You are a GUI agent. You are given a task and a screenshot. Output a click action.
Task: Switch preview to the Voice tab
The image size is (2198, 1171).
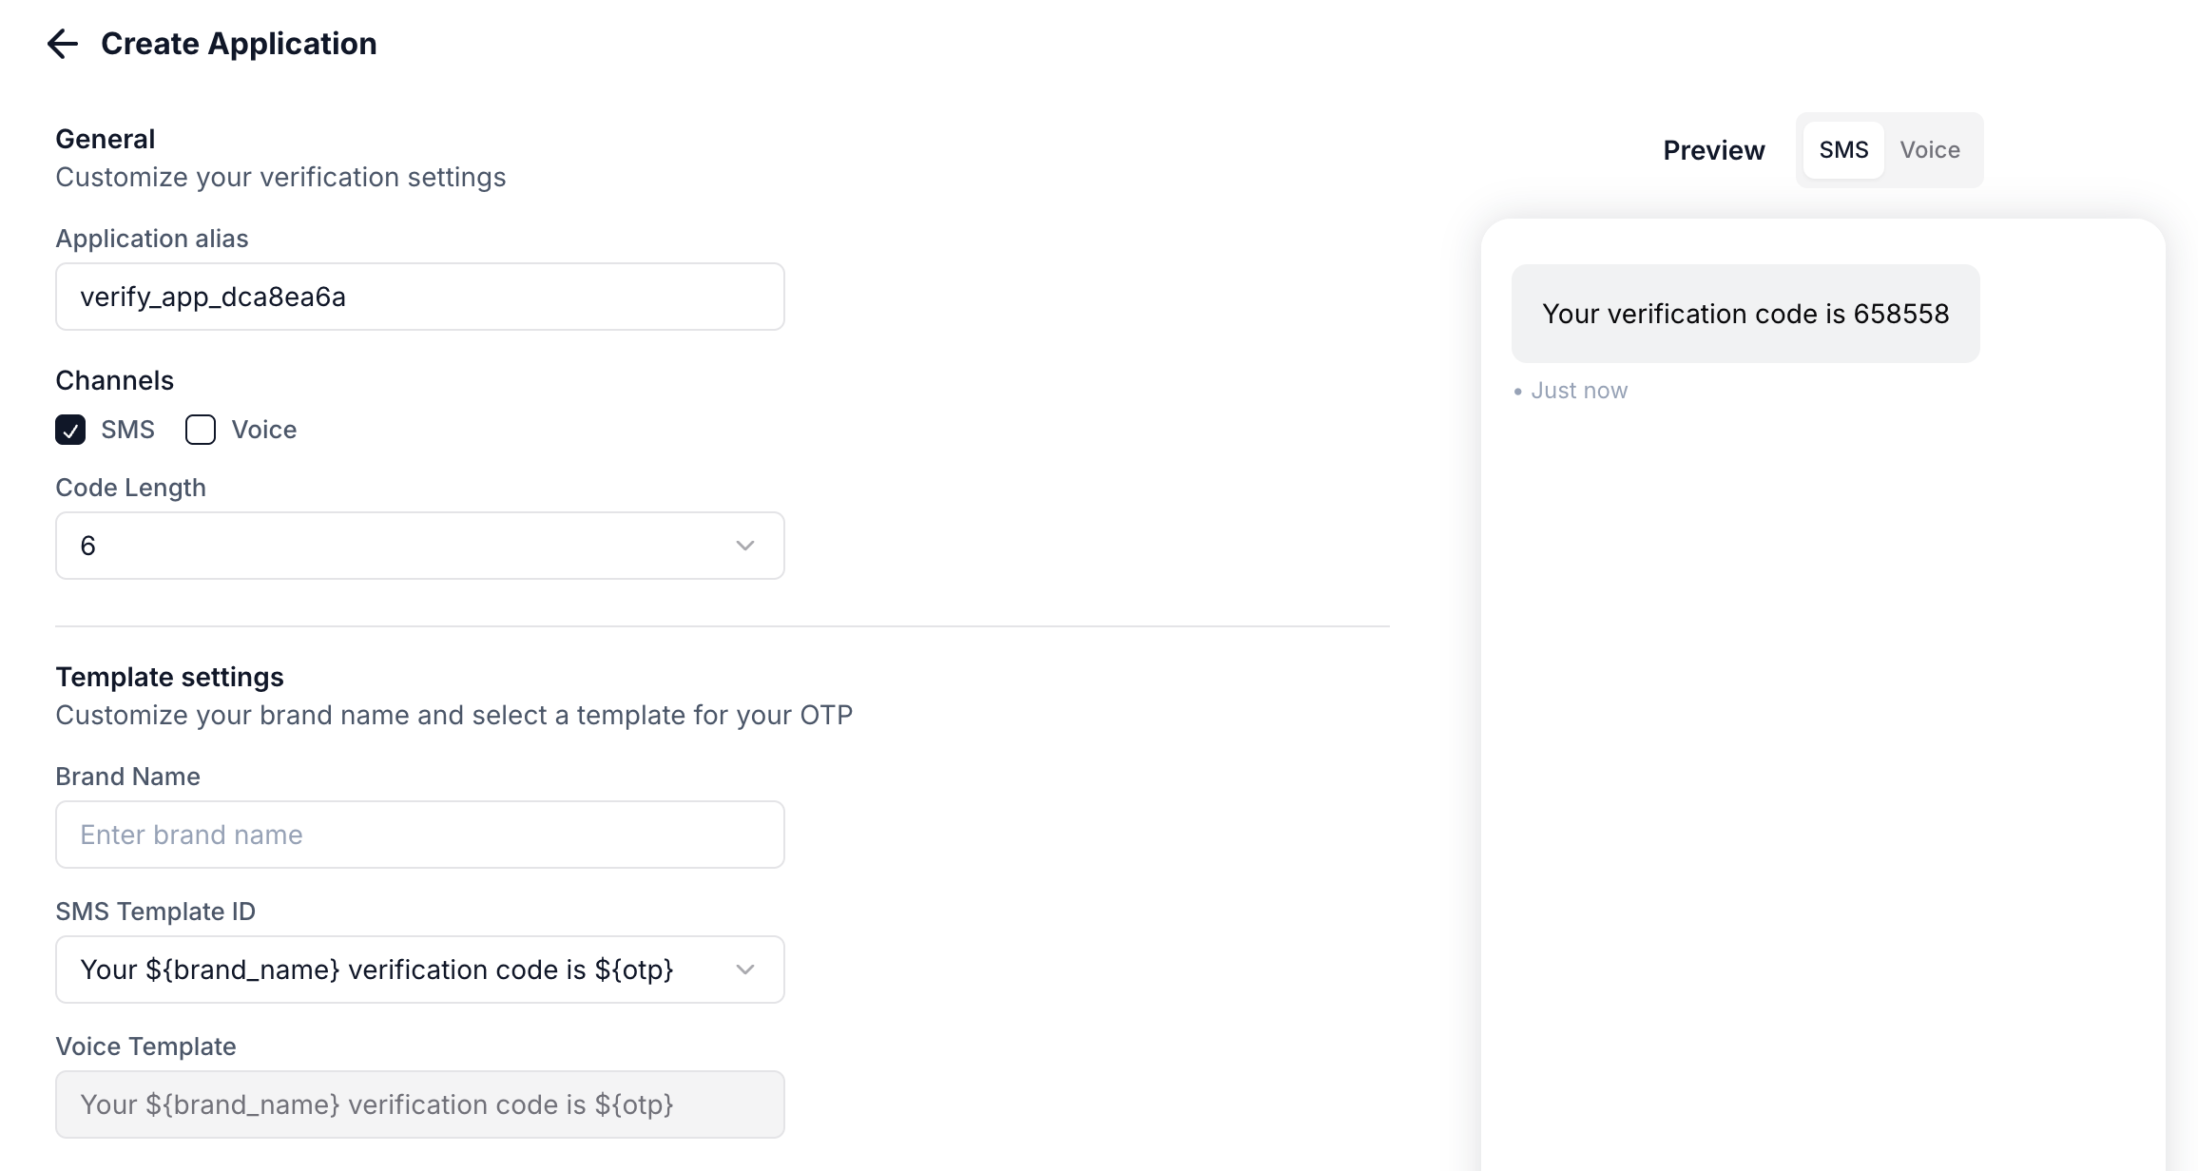click(x=1930, y=150)
